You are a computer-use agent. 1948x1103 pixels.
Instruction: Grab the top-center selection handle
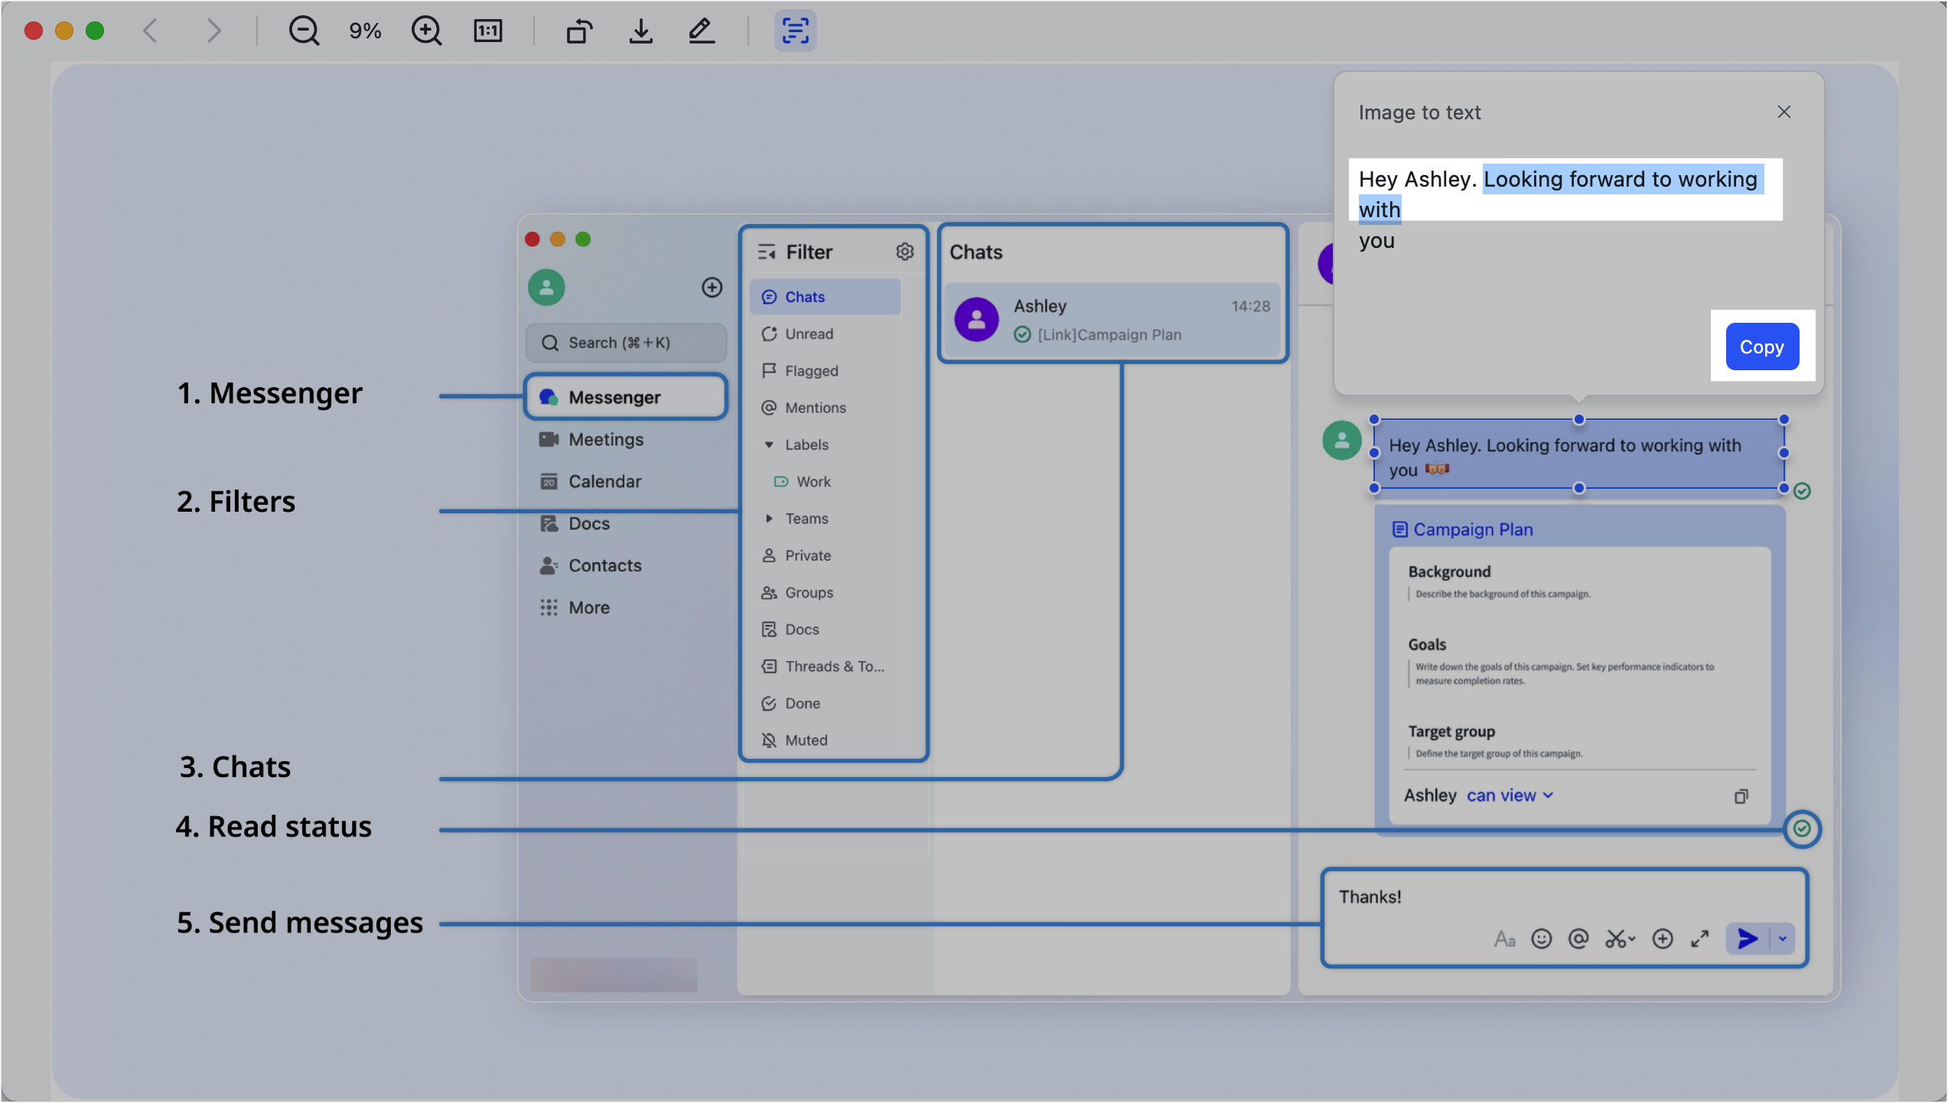click(1578, 420)
